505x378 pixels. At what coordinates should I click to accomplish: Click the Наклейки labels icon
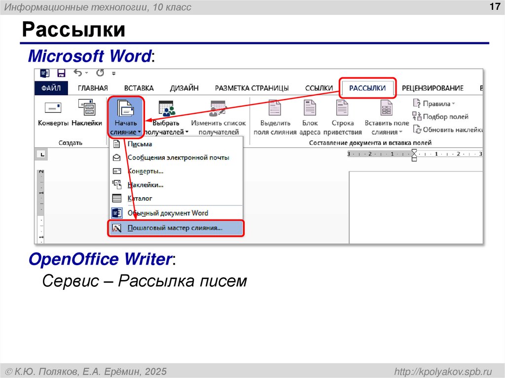(x=87, y=107)
